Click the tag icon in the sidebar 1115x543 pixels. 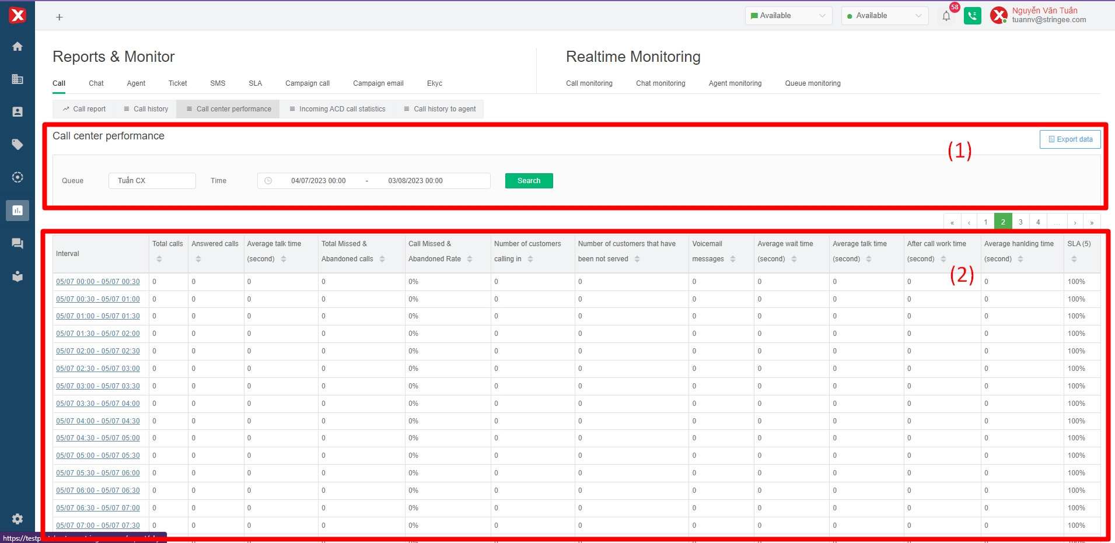click(x=18, y=145)
